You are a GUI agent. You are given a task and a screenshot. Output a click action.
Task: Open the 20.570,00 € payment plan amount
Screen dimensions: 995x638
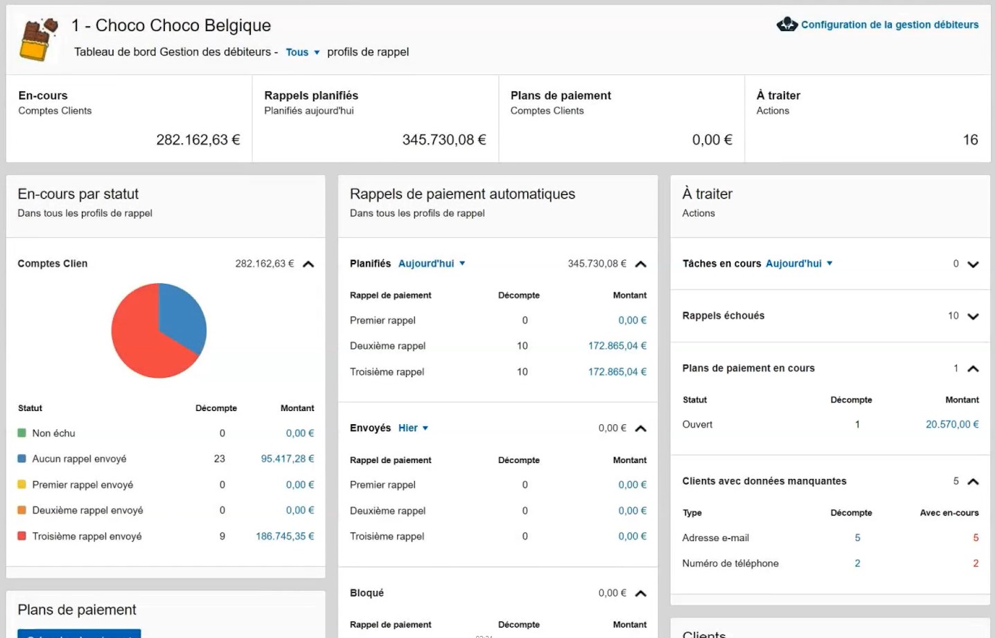951,425
